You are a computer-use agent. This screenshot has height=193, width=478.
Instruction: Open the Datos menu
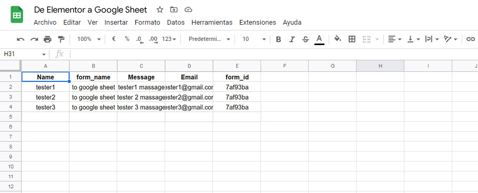176,23
